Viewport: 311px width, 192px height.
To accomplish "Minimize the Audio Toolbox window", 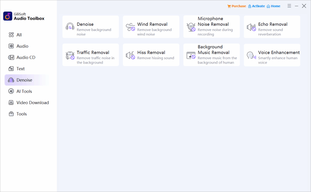I will pos(296,6).
